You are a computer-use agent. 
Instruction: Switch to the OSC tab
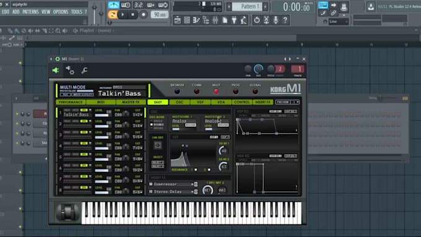[179, 102]
